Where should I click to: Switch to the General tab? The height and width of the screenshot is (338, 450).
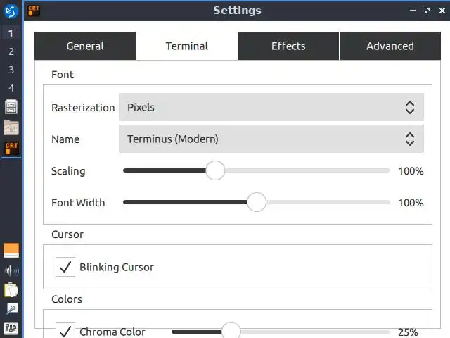[x=85, y=46]
